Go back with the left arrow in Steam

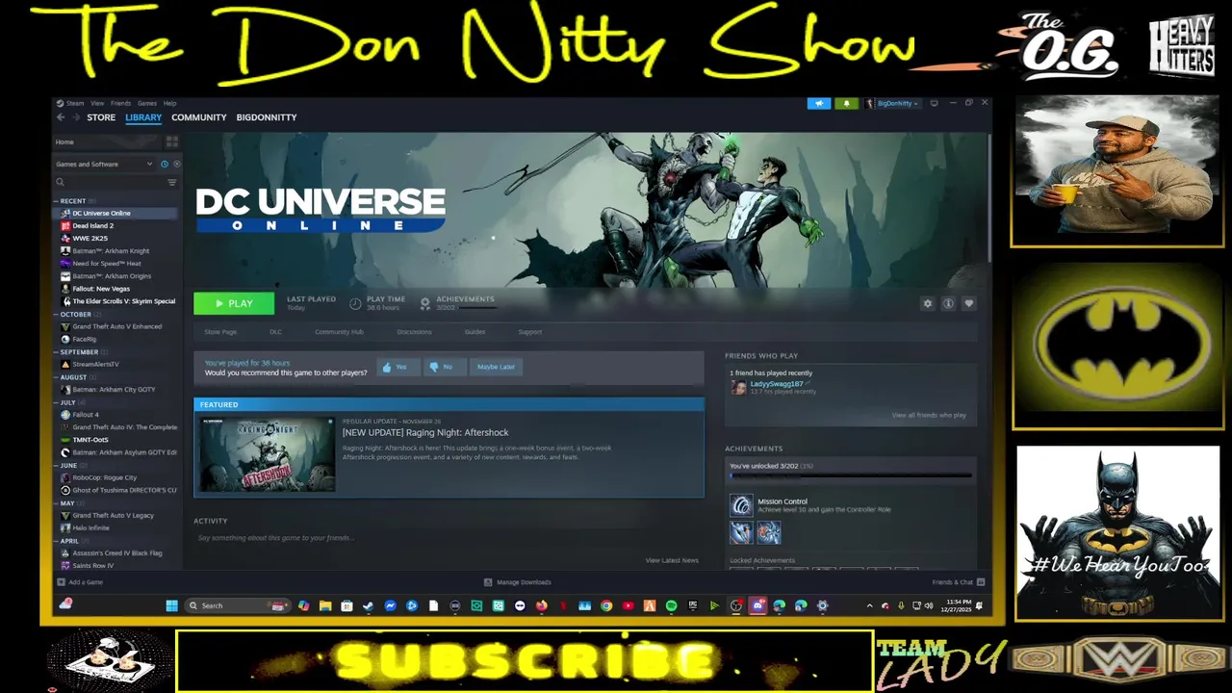coord(61,117)
